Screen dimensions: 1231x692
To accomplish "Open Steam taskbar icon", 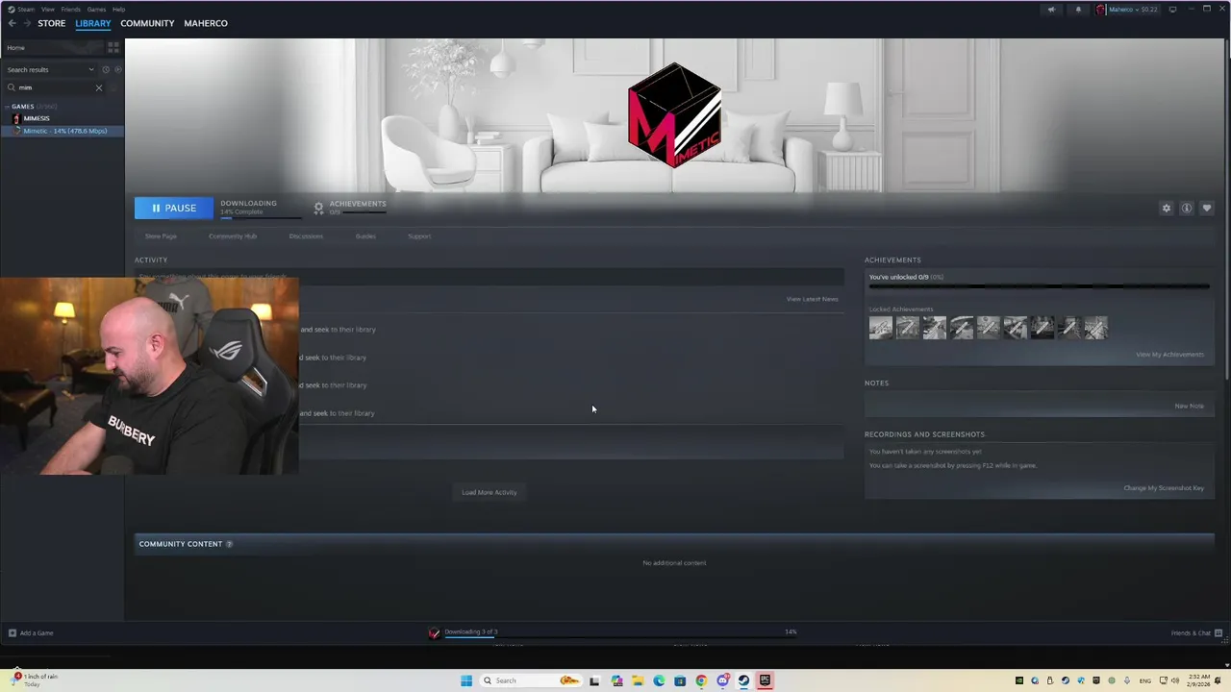I will 743,680.
